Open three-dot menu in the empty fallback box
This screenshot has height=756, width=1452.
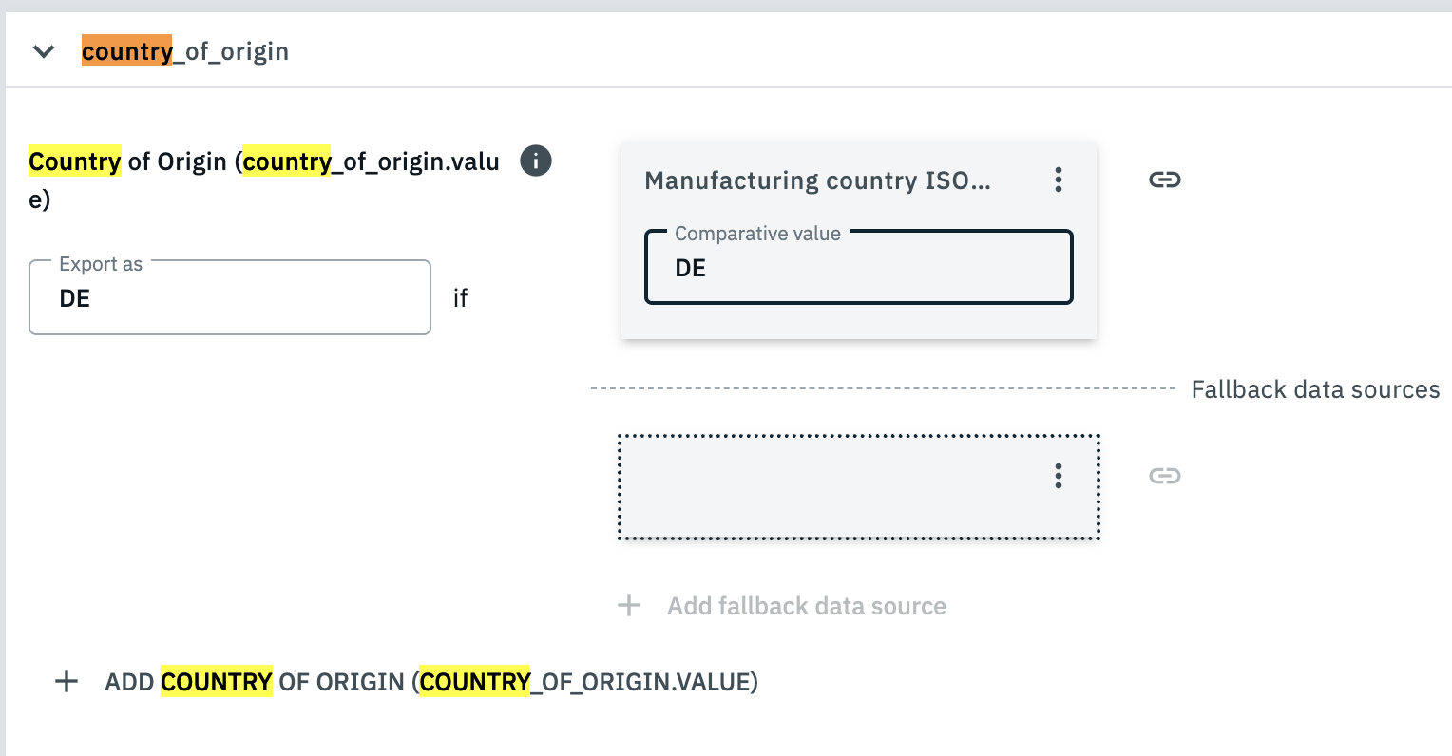point(1058,476)
